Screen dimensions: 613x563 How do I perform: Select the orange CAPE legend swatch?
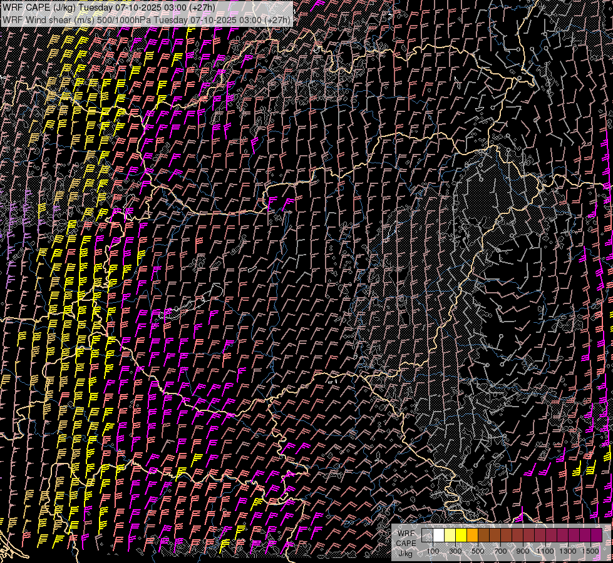[472, 535]
